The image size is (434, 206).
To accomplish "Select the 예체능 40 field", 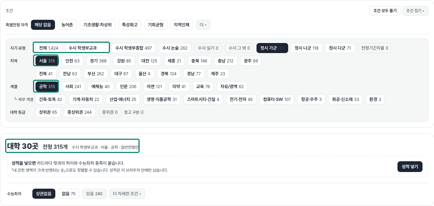I will tap(100, 86).
